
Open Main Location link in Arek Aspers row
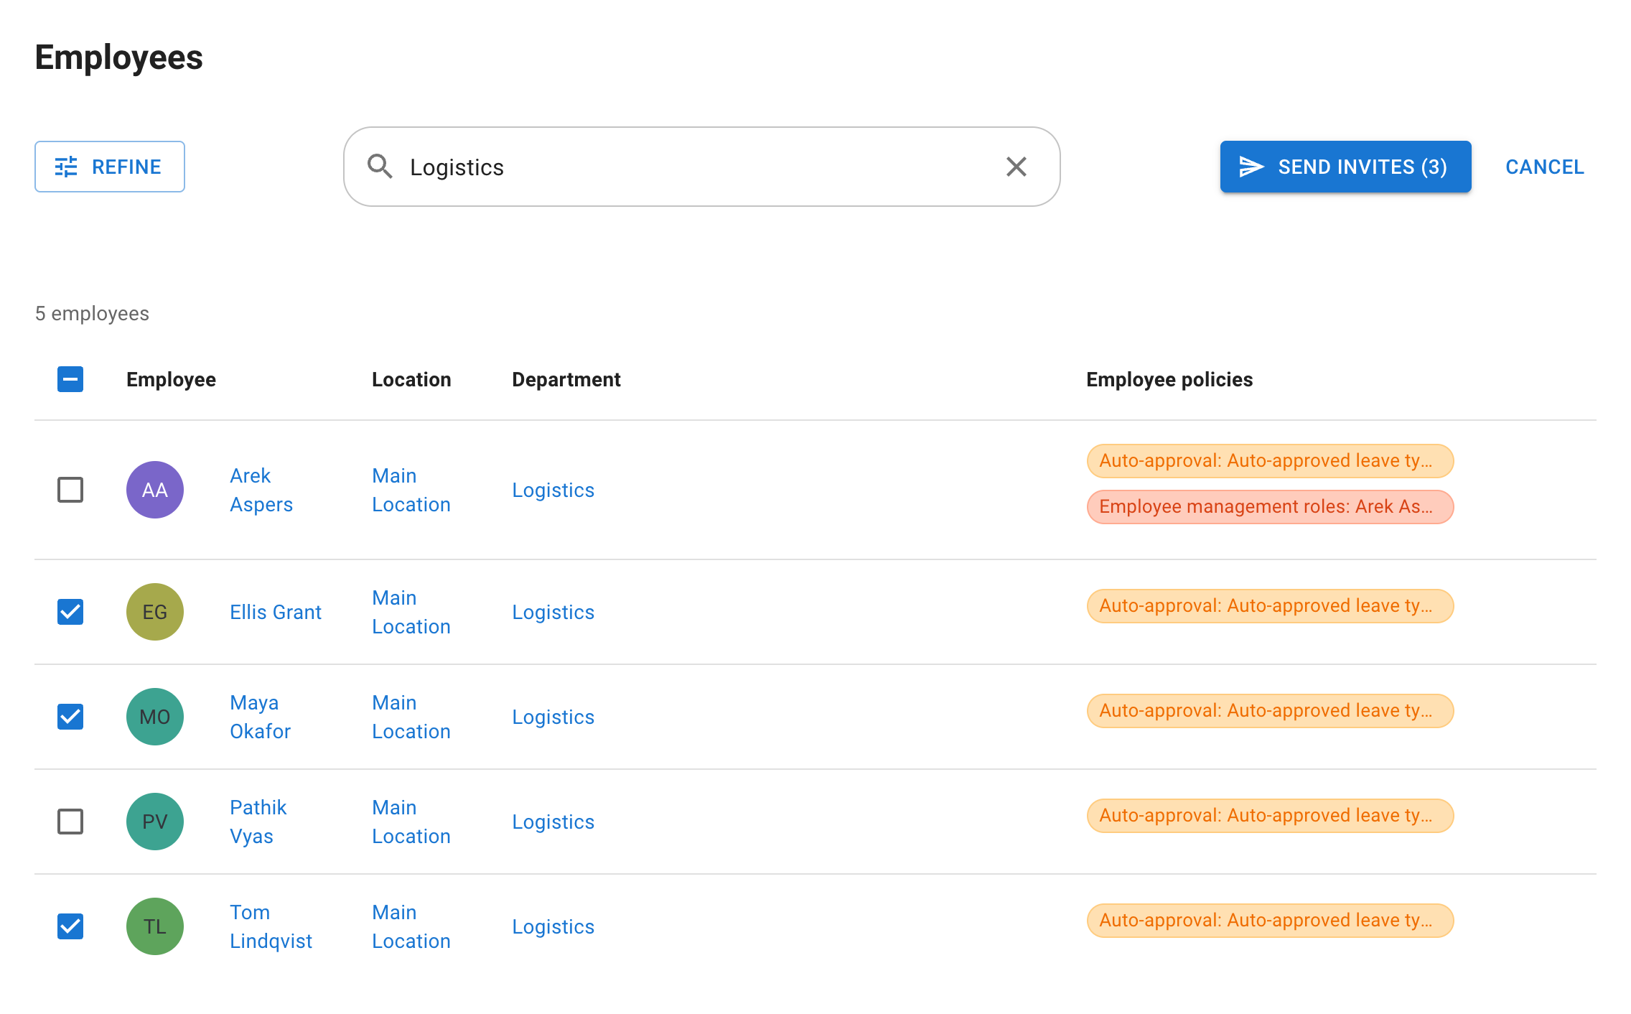(411, 490)
